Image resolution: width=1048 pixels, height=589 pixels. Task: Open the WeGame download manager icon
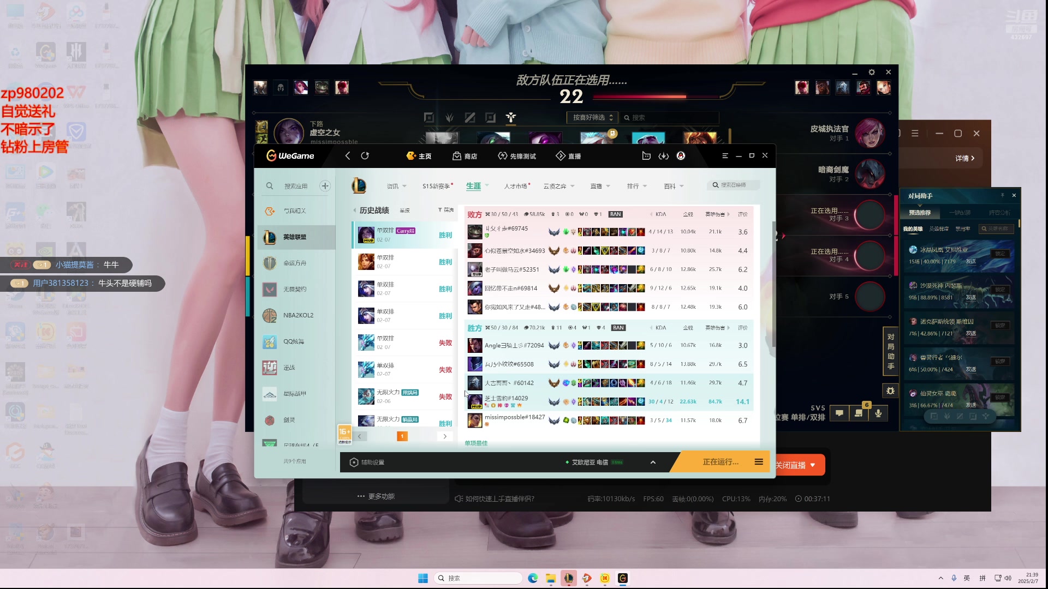664,156
